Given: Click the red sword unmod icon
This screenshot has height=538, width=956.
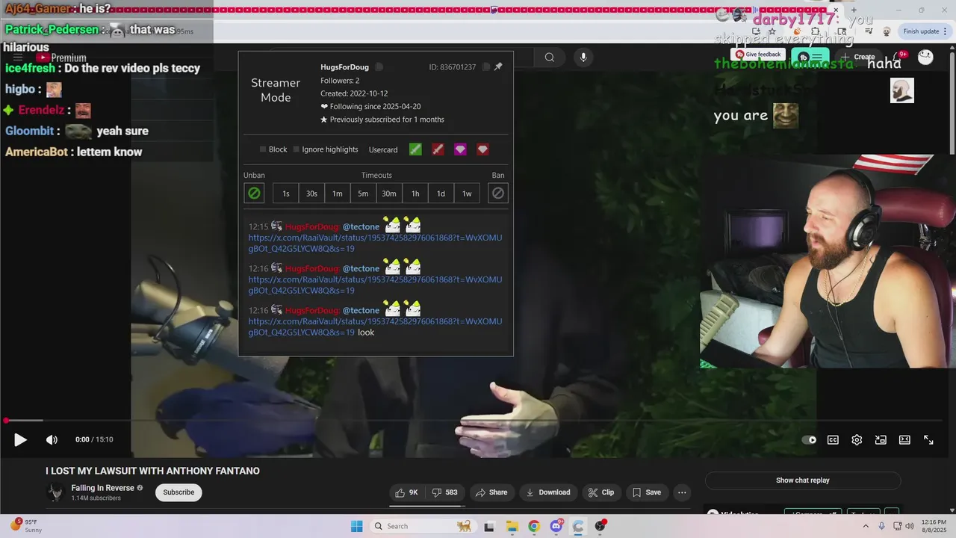Looking at the screenshot, I should [438, 149].
